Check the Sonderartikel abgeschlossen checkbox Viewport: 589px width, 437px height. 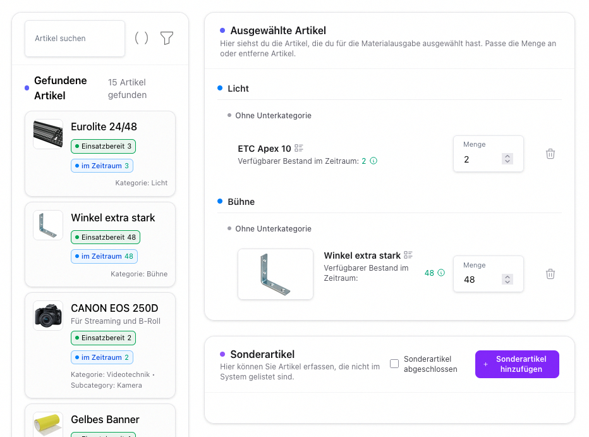394,364
